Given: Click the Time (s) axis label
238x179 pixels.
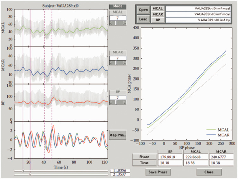Looking at the screenshot, I should point(61,167).
